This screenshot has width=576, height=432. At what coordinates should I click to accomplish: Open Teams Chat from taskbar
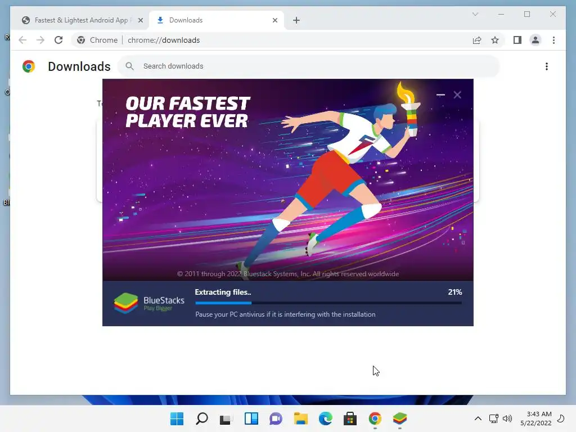coord(276,418)
